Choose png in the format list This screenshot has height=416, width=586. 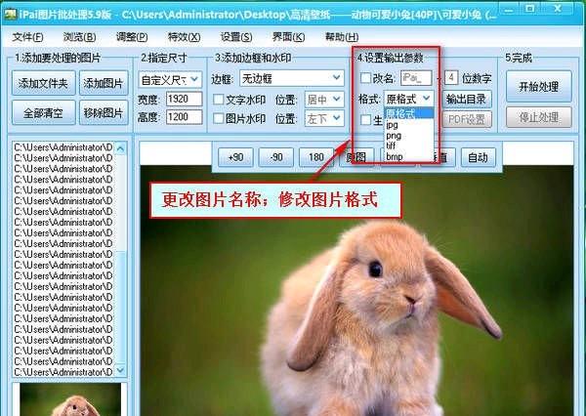393,135
